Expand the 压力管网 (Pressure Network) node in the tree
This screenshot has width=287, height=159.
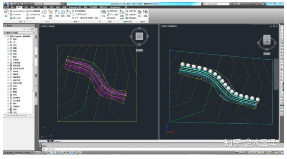[x=8, y=98]
